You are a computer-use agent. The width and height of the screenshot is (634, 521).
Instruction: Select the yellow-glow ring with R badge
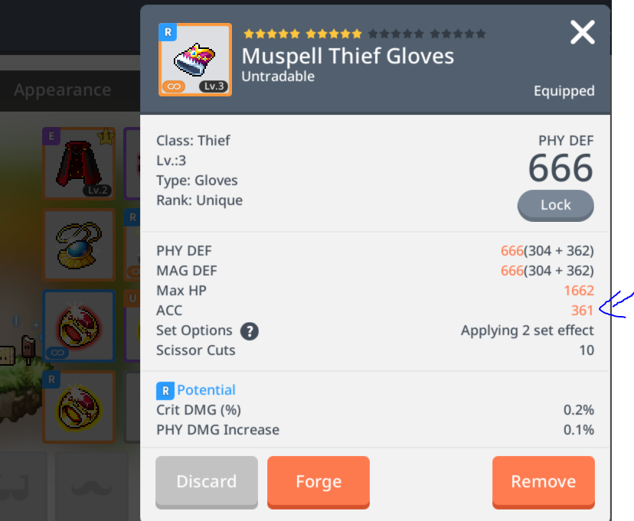click(x=80, y=407)
